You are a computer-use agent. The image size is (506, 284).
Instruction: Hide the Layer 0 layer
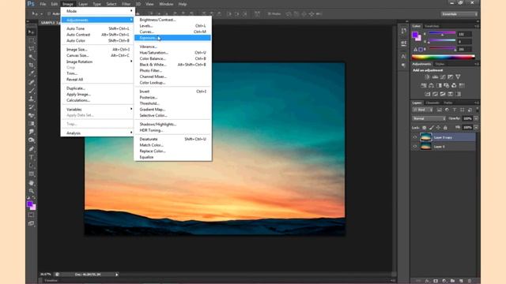(x=415, y=147)
